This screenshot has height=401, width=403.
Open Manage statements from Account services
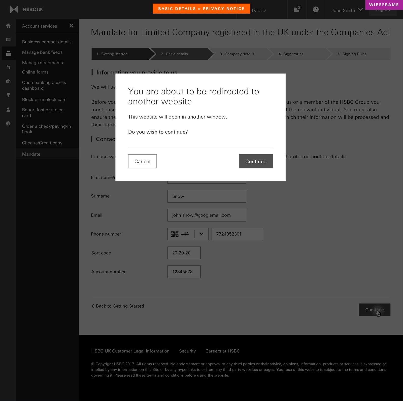42,62
